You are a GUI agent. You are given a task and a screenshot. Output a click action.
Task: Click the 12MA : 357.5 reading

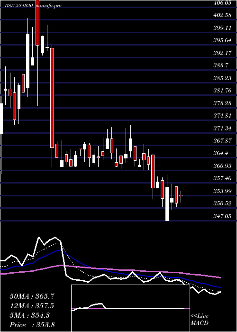(32, 306)
